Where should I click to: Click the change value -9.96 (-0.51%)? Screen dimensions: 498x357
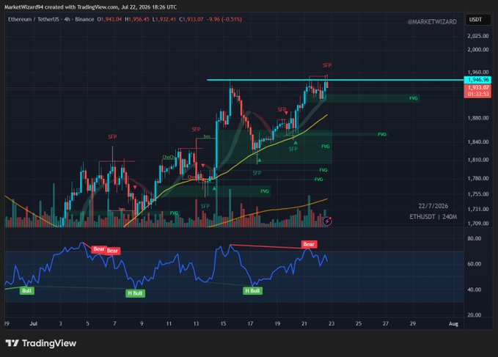(x=224, y=19)
